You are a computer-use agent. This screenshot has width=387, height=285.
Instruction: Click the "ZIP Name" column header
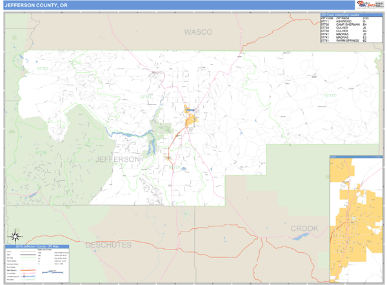(x=342, y=18)
